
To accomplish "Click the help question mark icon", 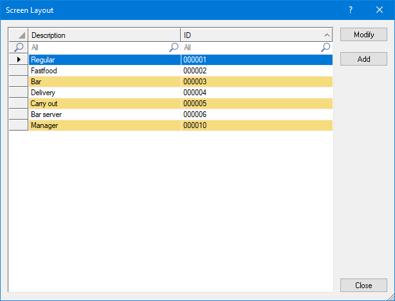I will click(351, 10).
